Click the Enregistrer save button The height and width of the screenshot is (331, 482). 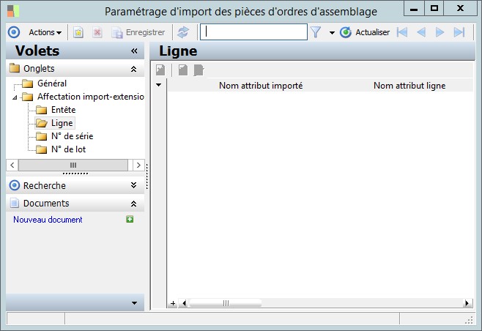pos(138,32)
